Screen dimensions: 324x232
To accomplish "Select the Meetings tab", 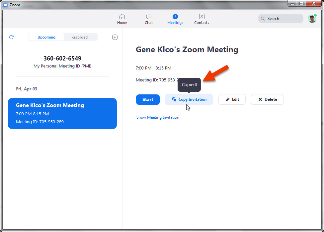I will click(175, 19).
